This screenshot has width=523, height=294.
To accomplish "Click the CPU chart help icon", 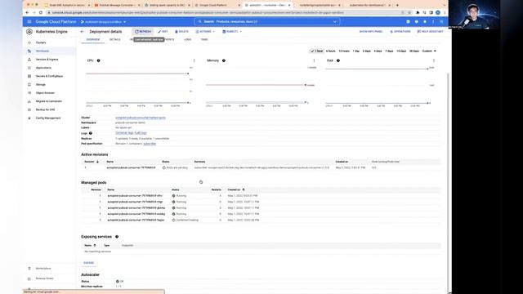I will coord(98,60).
